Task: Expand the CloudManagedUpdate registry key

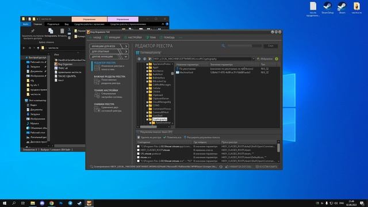Action: click(x=147, y=102)
